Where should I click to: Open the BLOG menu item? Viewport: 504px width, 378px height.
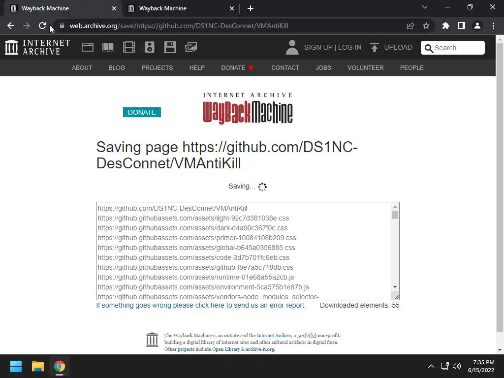click(117, 68)
